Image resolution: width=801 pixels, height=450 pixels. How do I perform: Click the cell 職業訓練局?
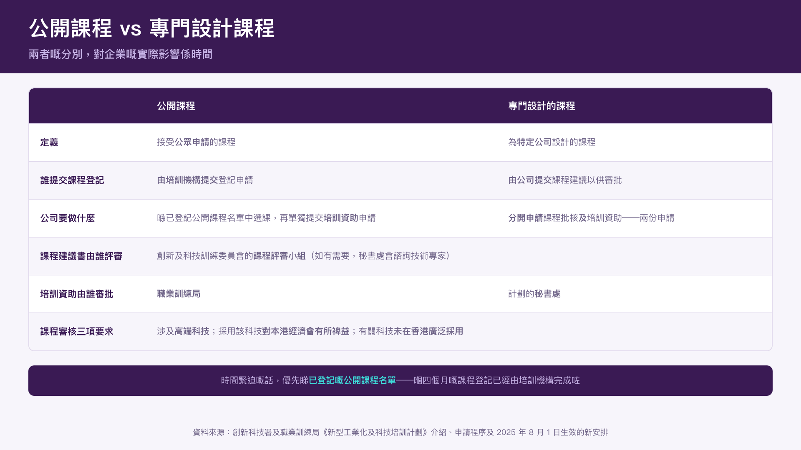tap(179, 294)
